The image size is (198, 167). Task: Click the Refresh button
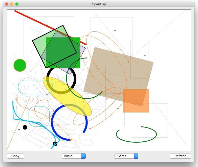(181, 156)
